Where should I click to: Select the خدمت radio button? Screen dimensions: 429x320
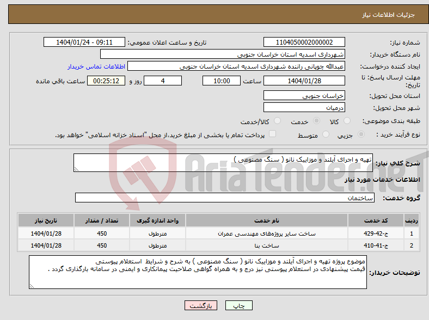[x=316, y=121]
